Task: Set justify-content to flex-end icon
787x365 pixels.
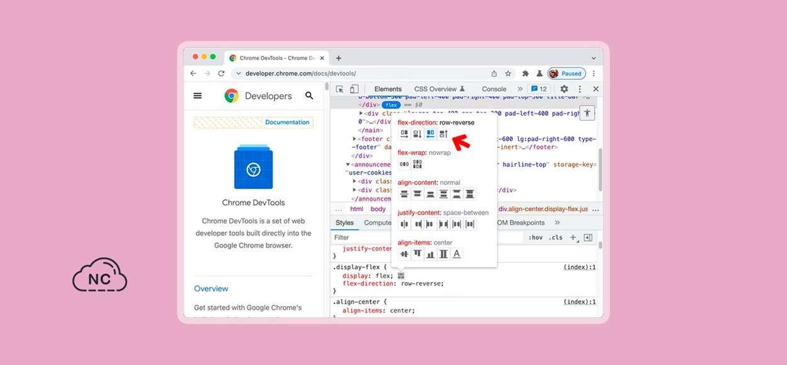Action: tap(430, 224)
